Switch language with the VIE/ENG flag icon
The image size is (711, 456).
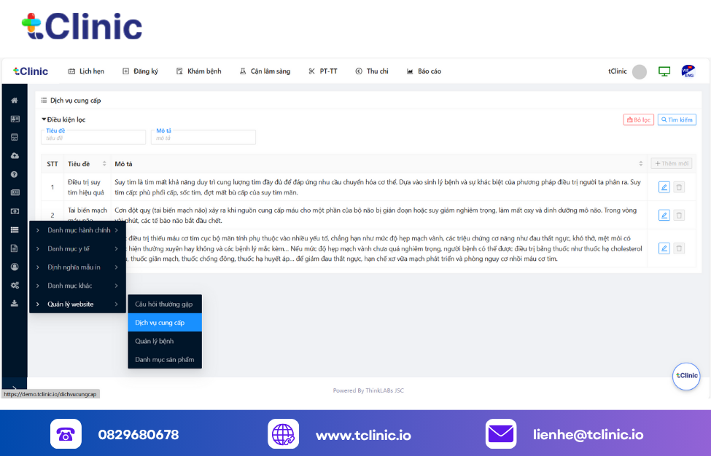click(688, 71)
